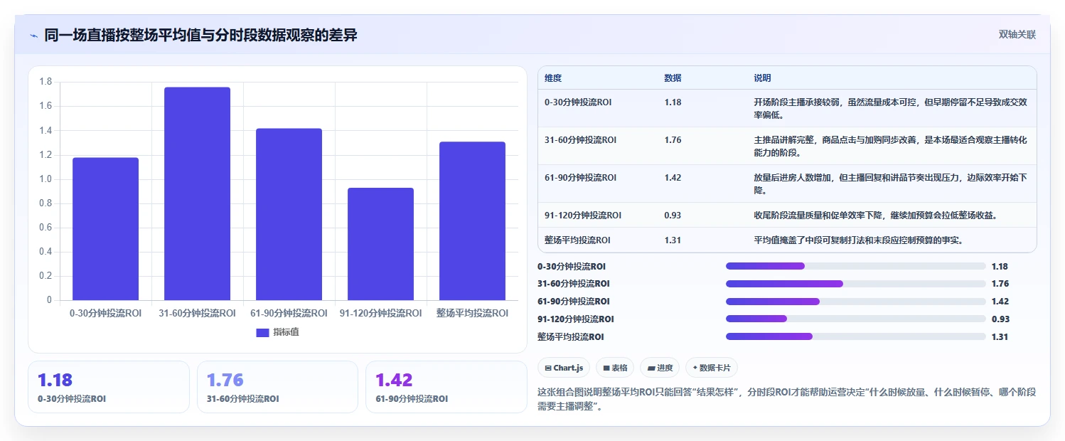Click the 91-120分钟投流ROI bar in the chart

(x=380, y=244)
